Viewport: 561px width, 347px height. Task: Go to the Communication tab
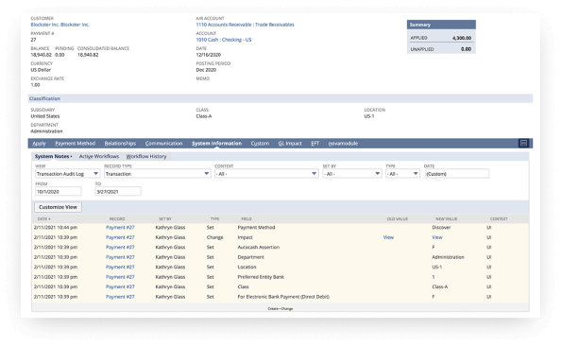tap(164, 143)
